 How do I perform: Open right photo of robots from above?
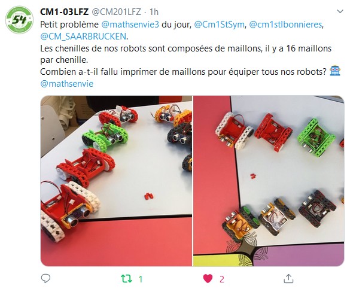click(269, 181)
